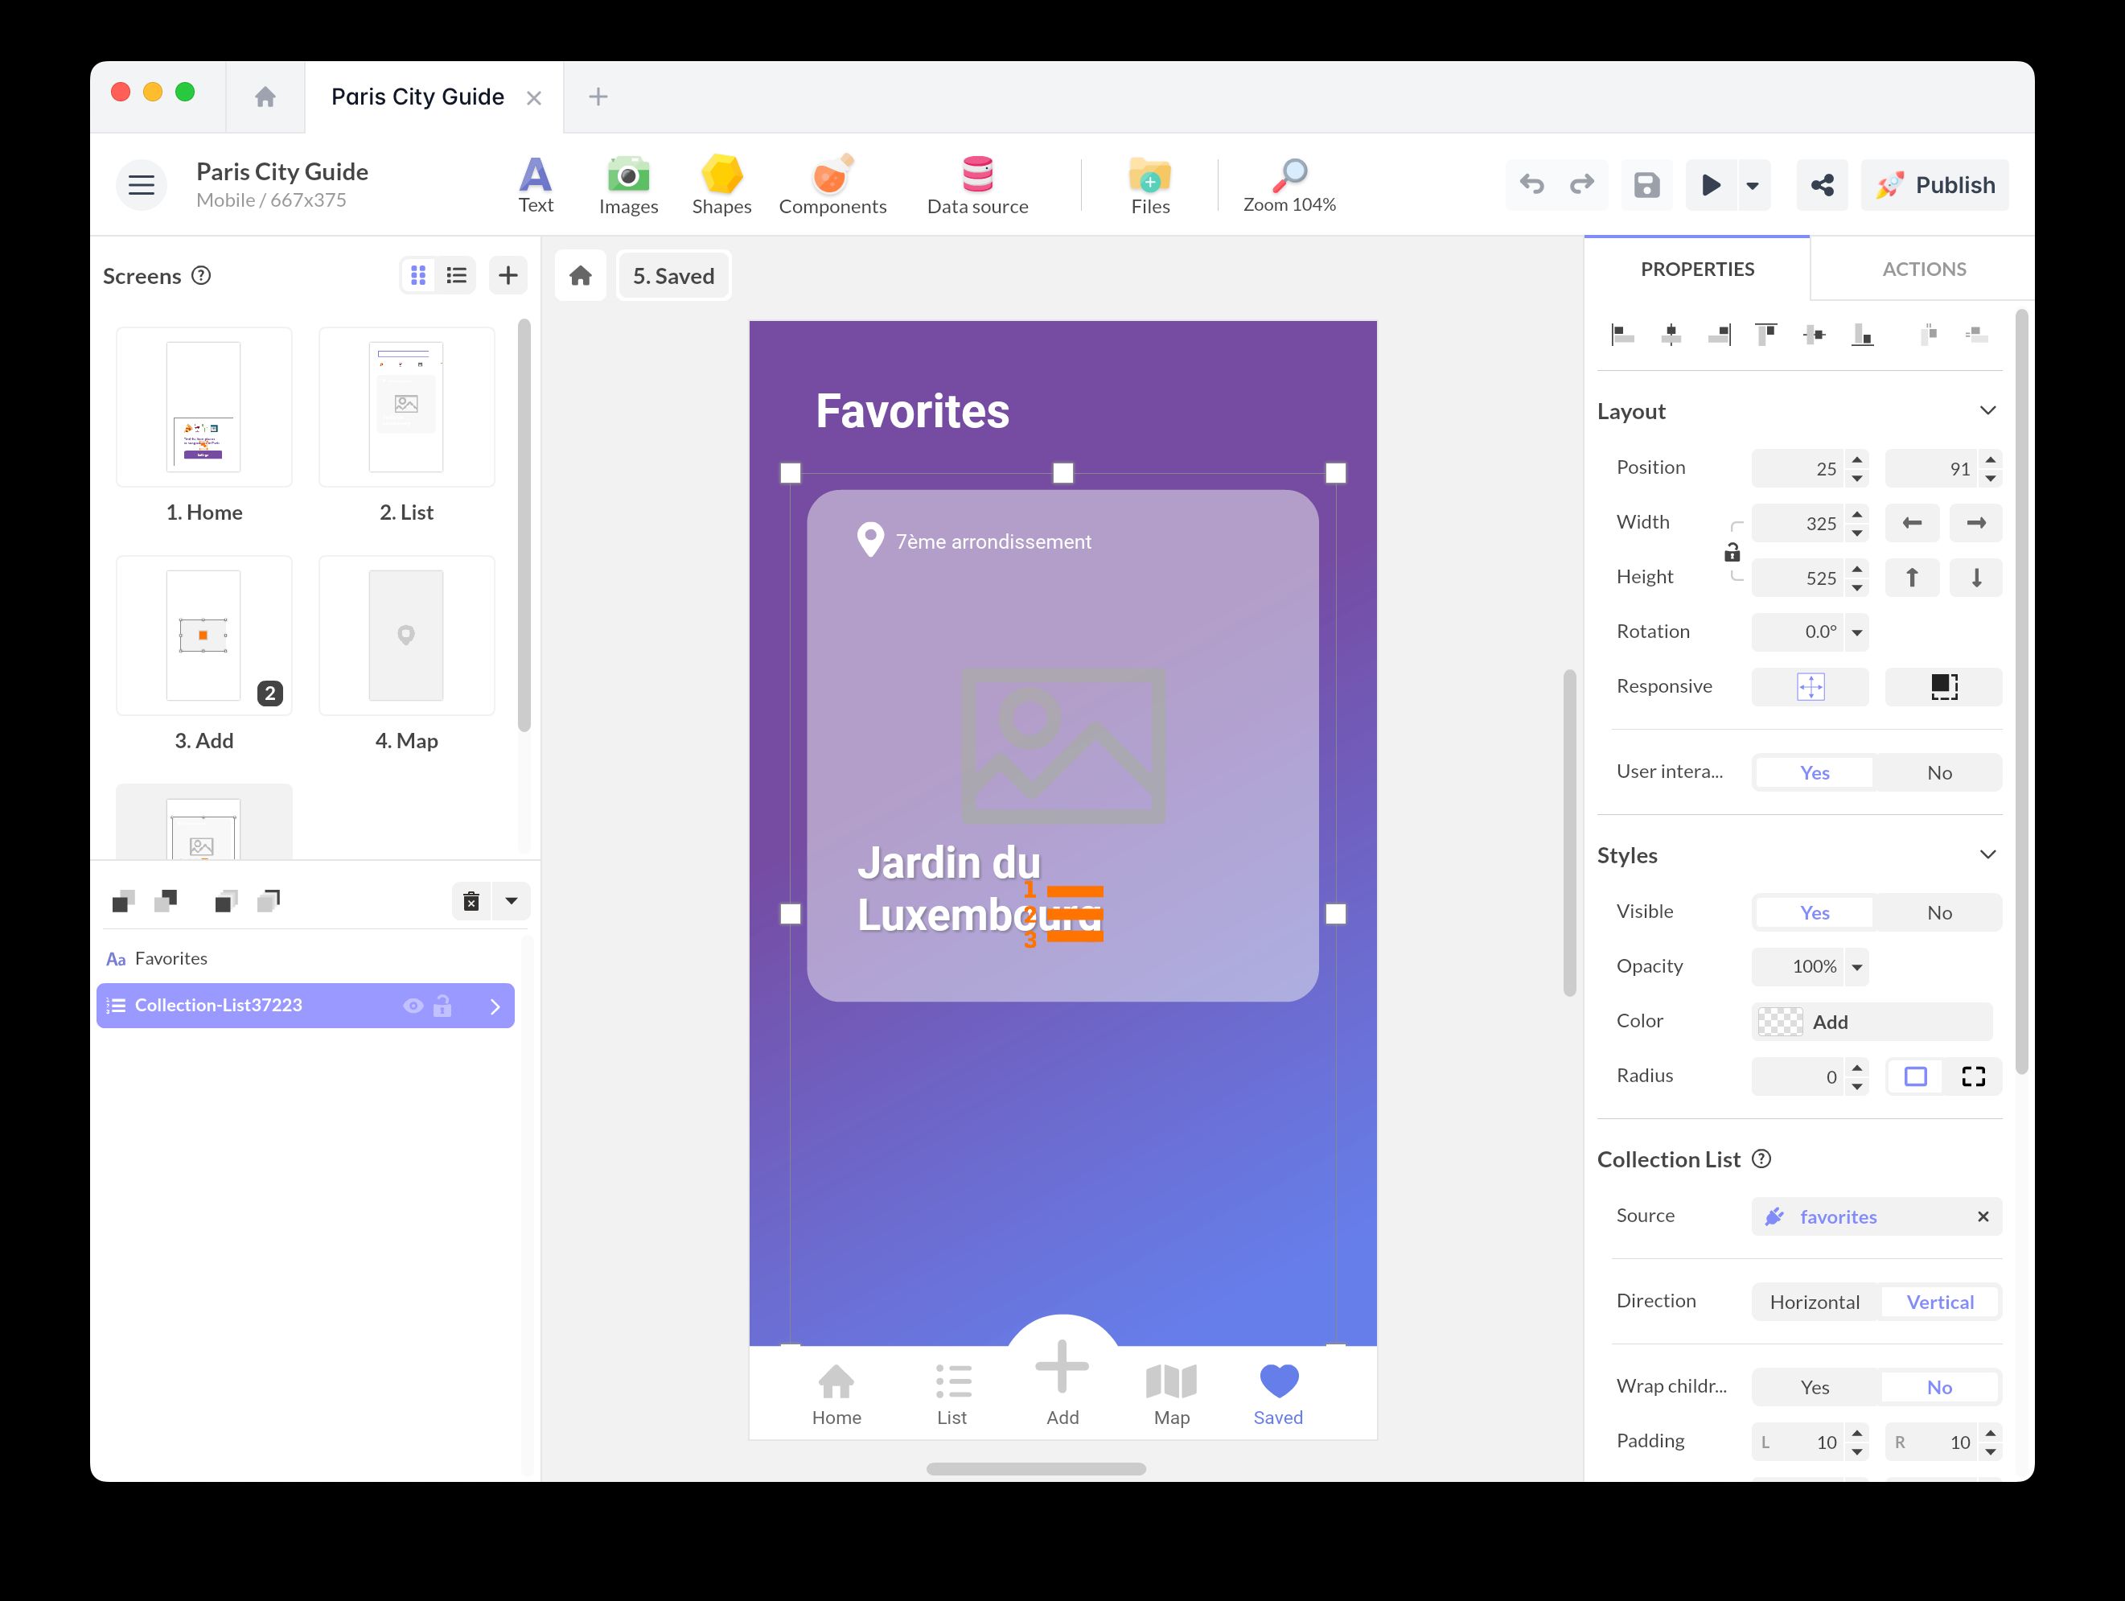Image resolution: width=2125 pixels, height=1601 pixels.
Task: Set Visible to No
Action: [1938, 912]
